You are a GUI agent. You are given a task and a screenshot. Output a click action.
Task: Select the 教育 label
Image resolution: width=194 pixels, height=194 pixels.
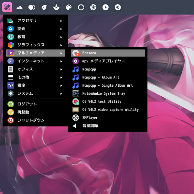point(21,37)
